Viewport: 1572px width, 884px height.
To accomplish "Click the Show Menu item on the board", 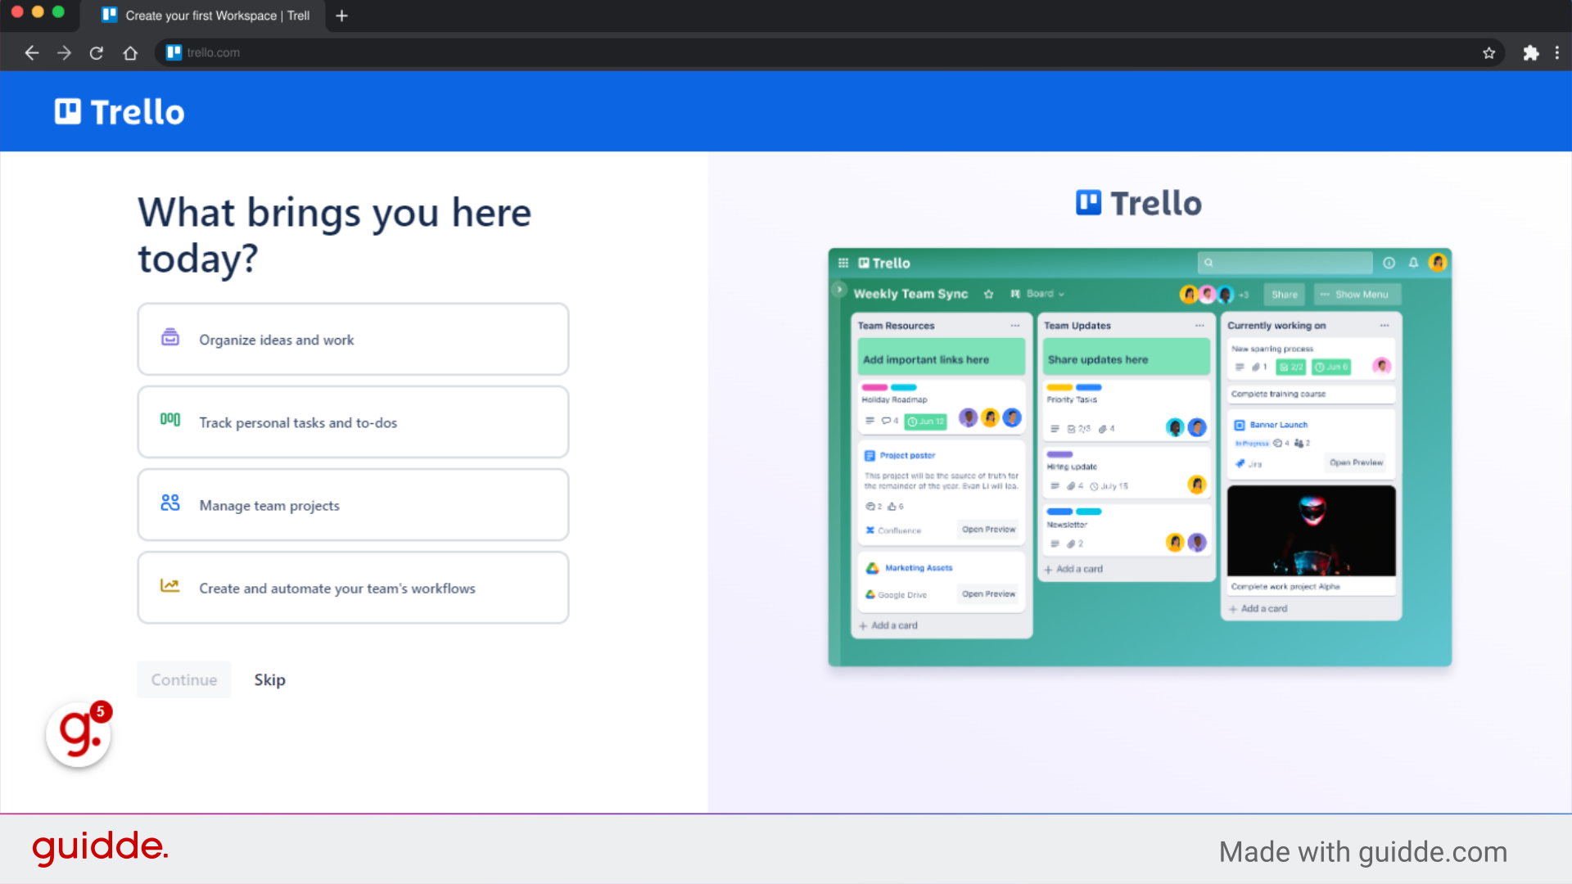I will [1357, 294].
